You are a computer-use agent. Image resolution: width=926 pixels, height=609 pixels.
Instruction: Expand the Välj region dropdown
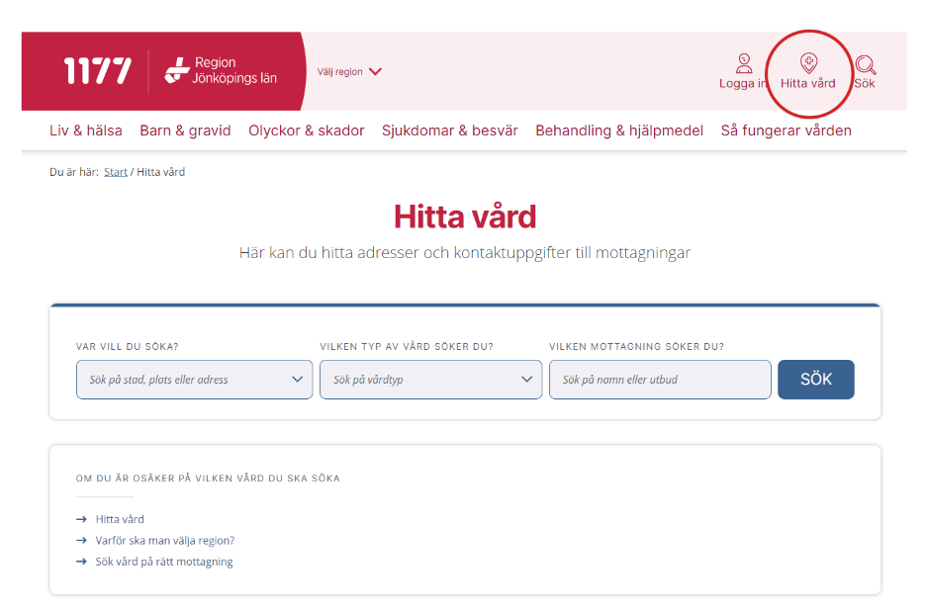[x=349, y=71]
